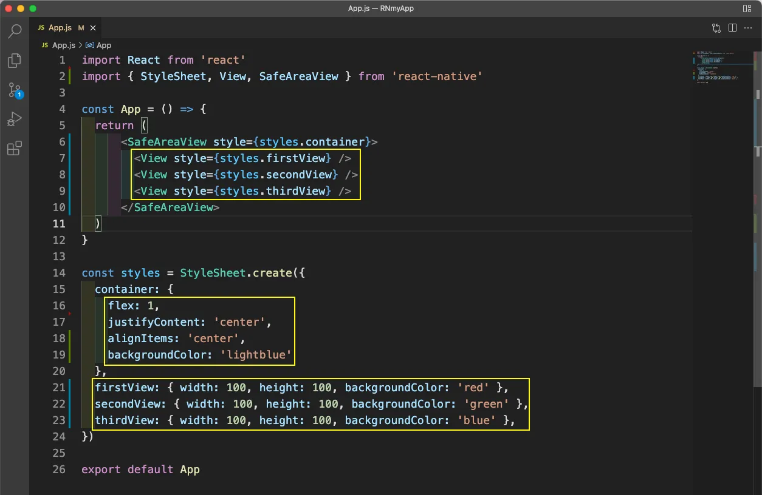Click justifyContent property on line 17
762x495 pixels.
pyautogui.click(x=157, y=322)
